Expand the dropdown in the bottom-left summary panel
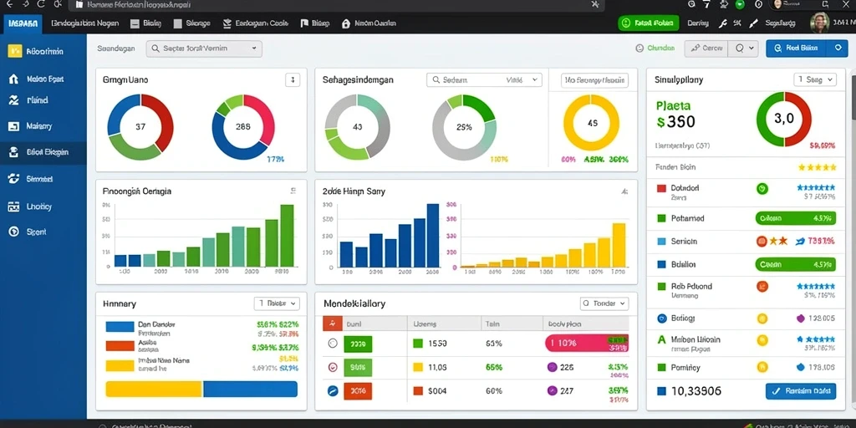This screenshot has width=856, height=428. [276, 303]
